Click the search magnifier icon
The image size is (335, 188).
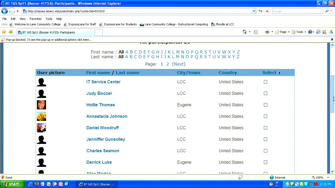[327, 11]
